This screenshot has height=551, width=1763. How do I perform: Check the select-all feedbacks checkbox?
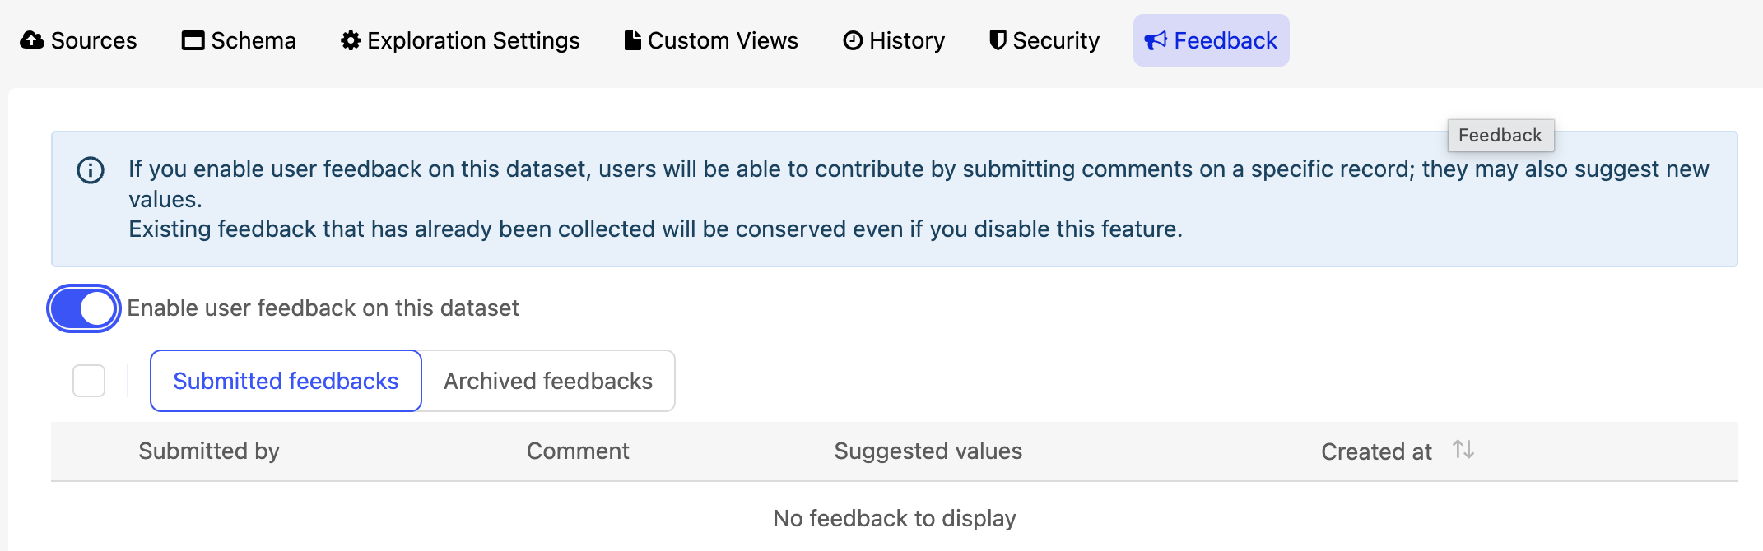[89, 381]
